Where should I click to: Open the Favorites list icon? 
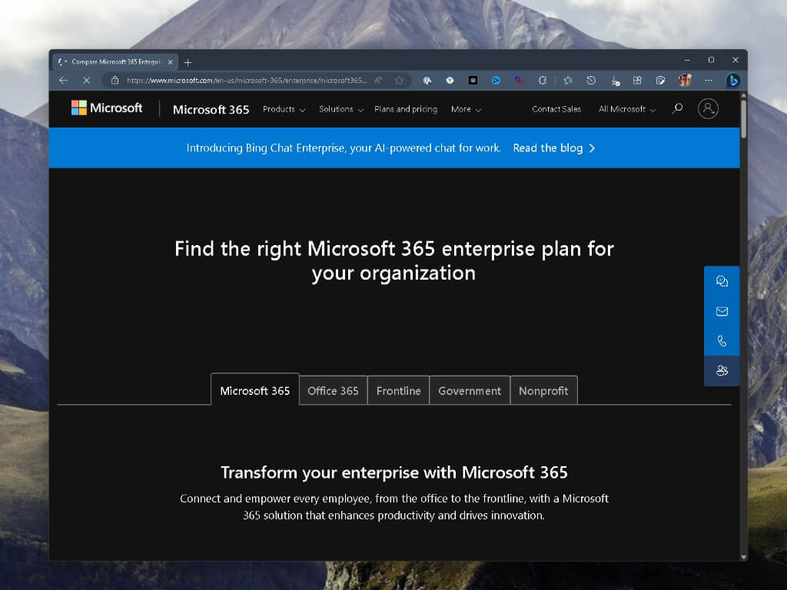[x=568, y=80]
